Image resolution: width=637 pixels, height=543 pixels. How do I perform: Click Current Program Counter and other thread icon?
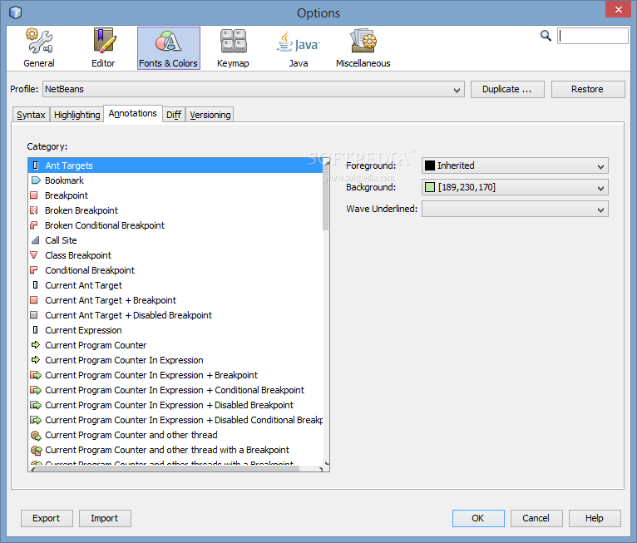tap(36, 436)
